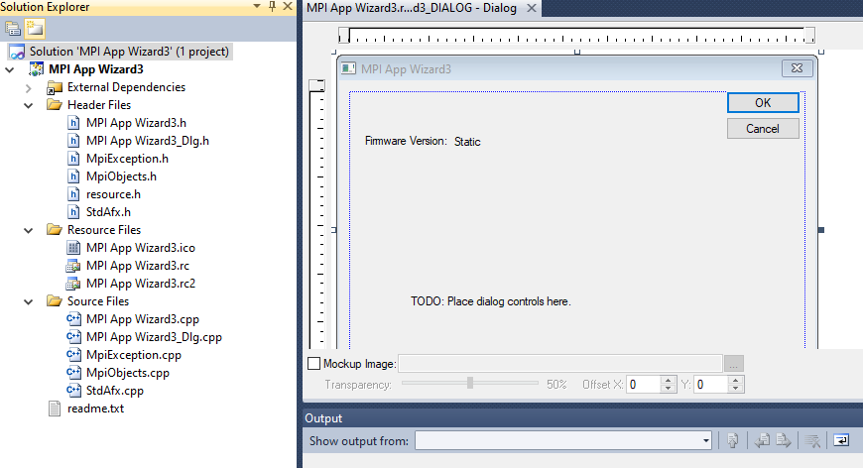Click the Header Files folder icon
Image resolution: width=863 pixels, height=468 pixels.
point(54,104)
